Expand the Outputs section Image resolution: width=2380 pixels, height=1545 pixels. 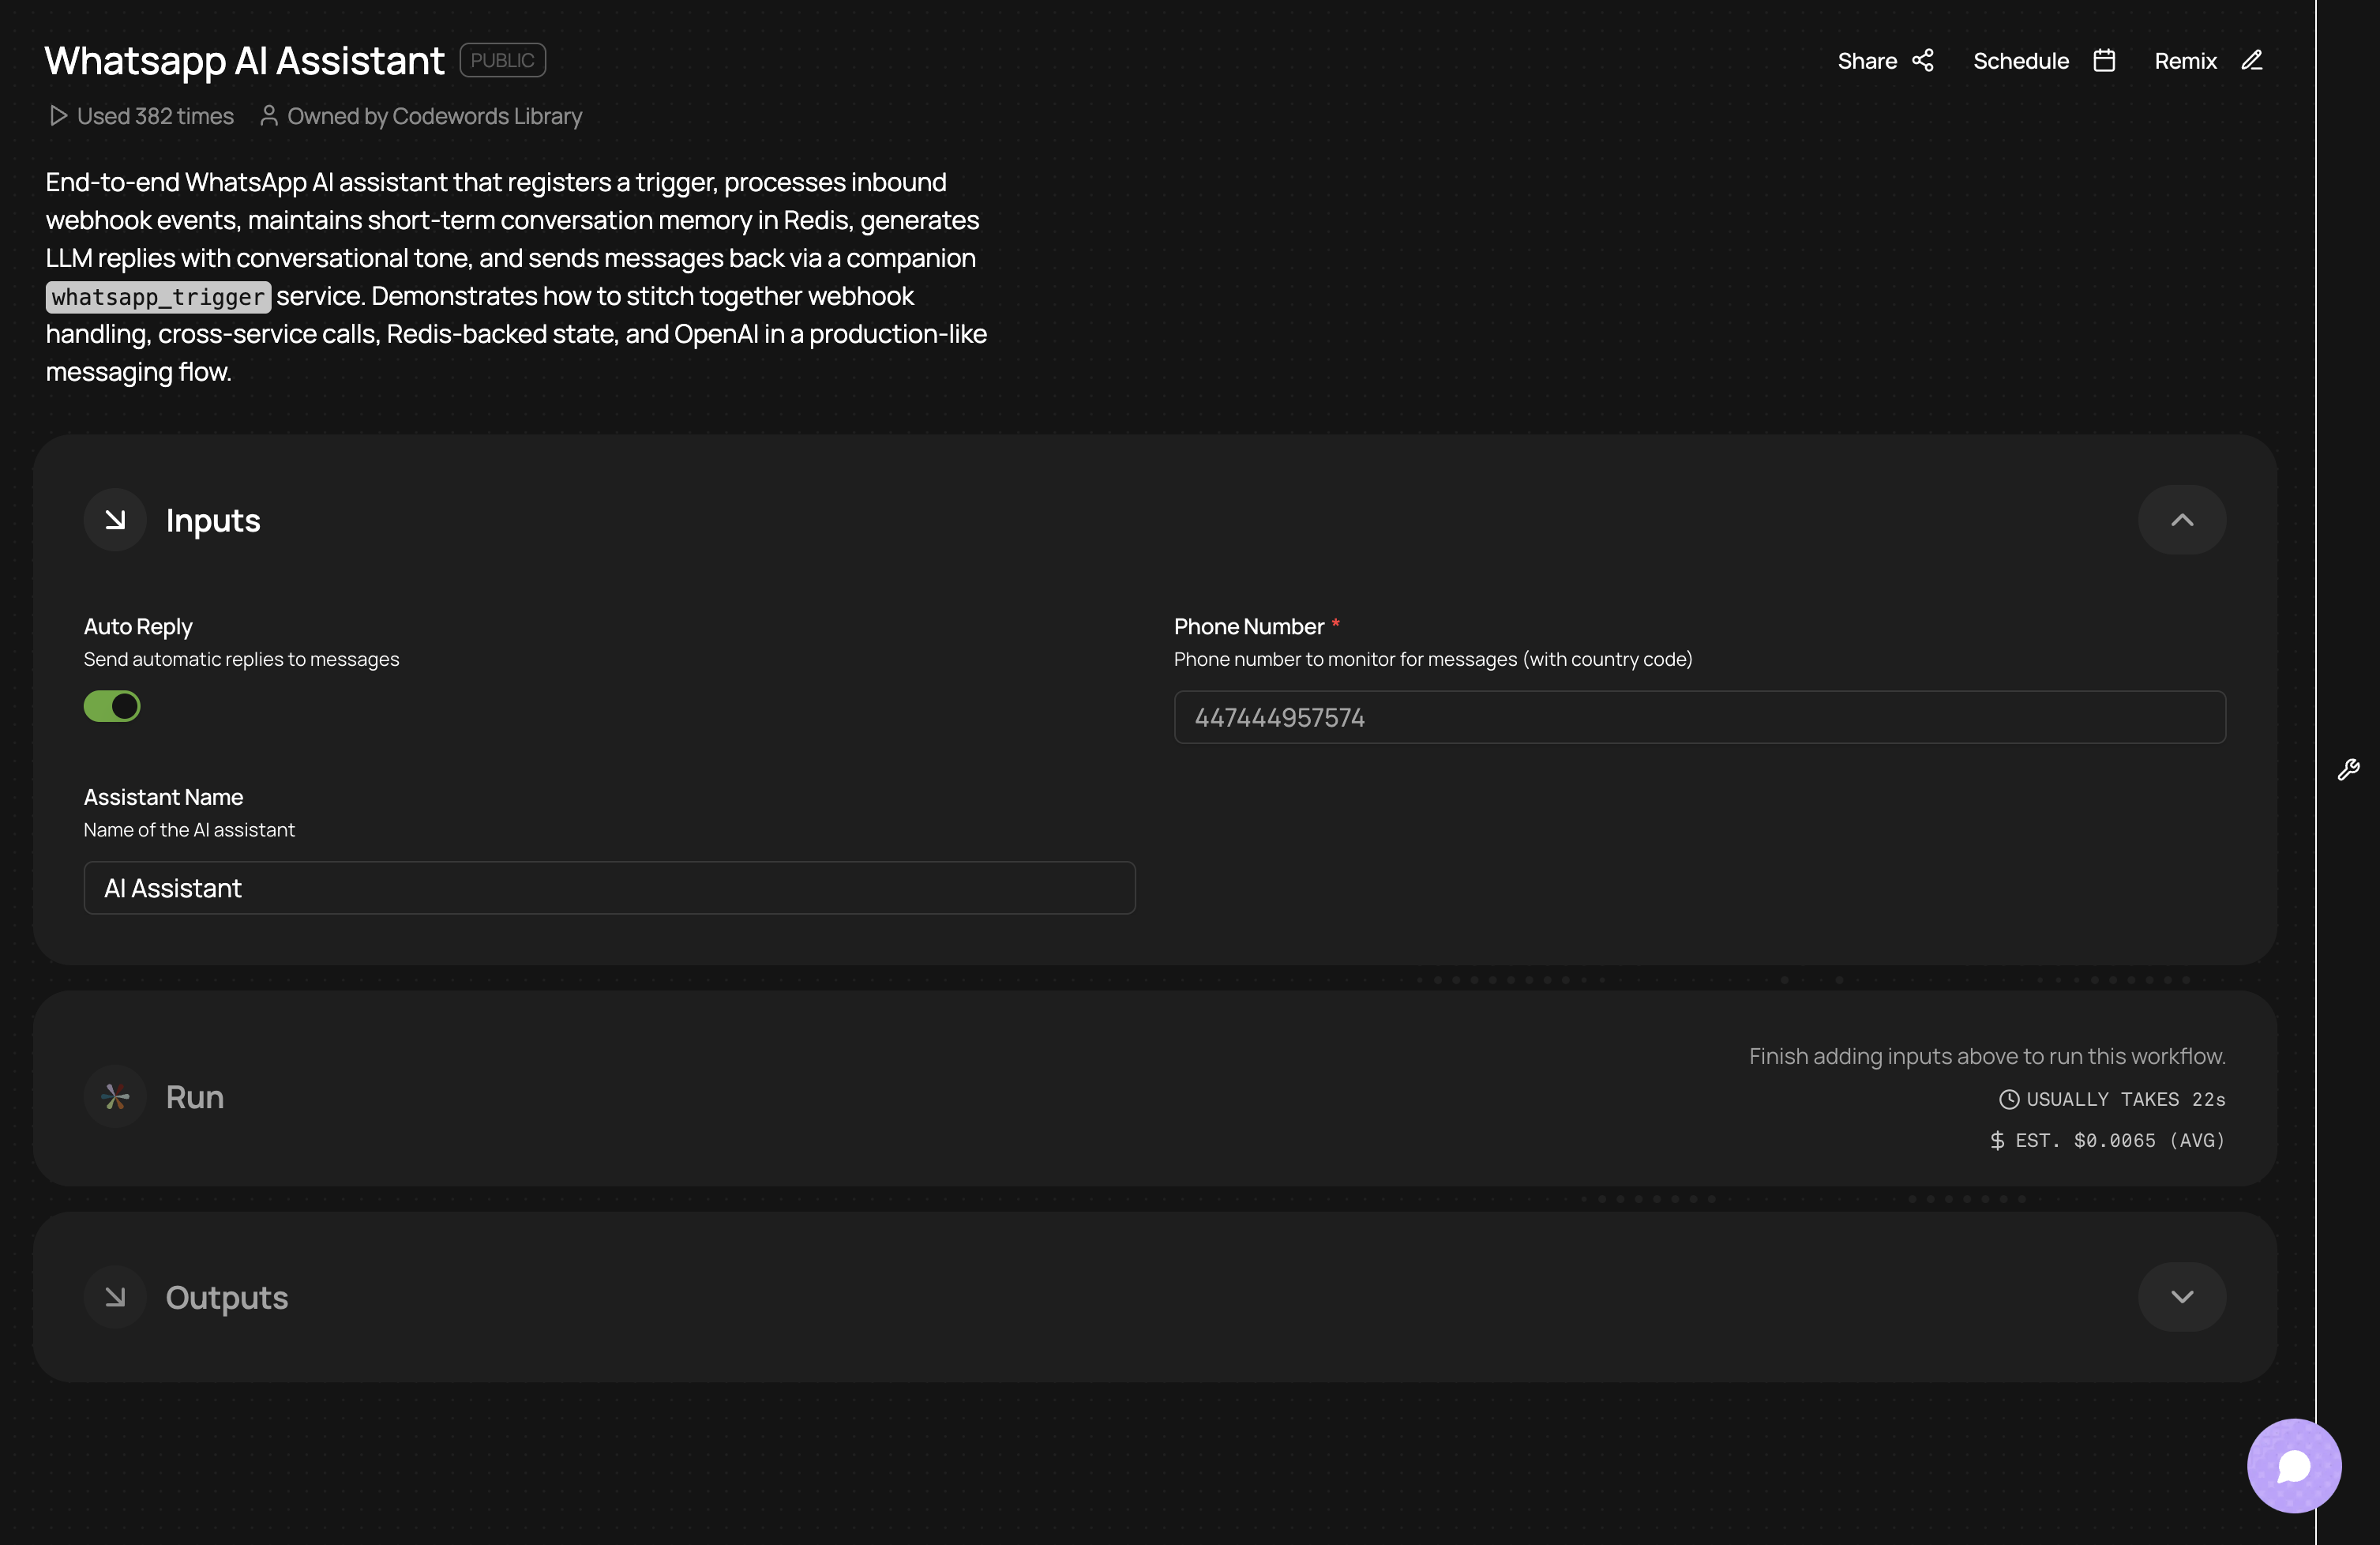[2182, 1297]
